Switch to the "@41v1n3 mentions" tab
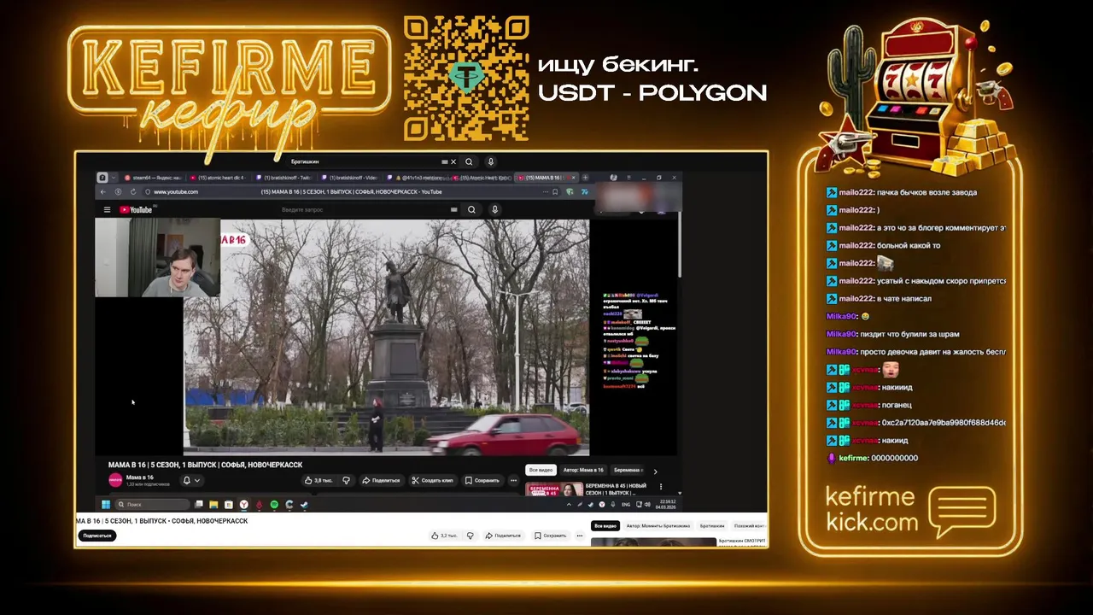 (416, 178)
